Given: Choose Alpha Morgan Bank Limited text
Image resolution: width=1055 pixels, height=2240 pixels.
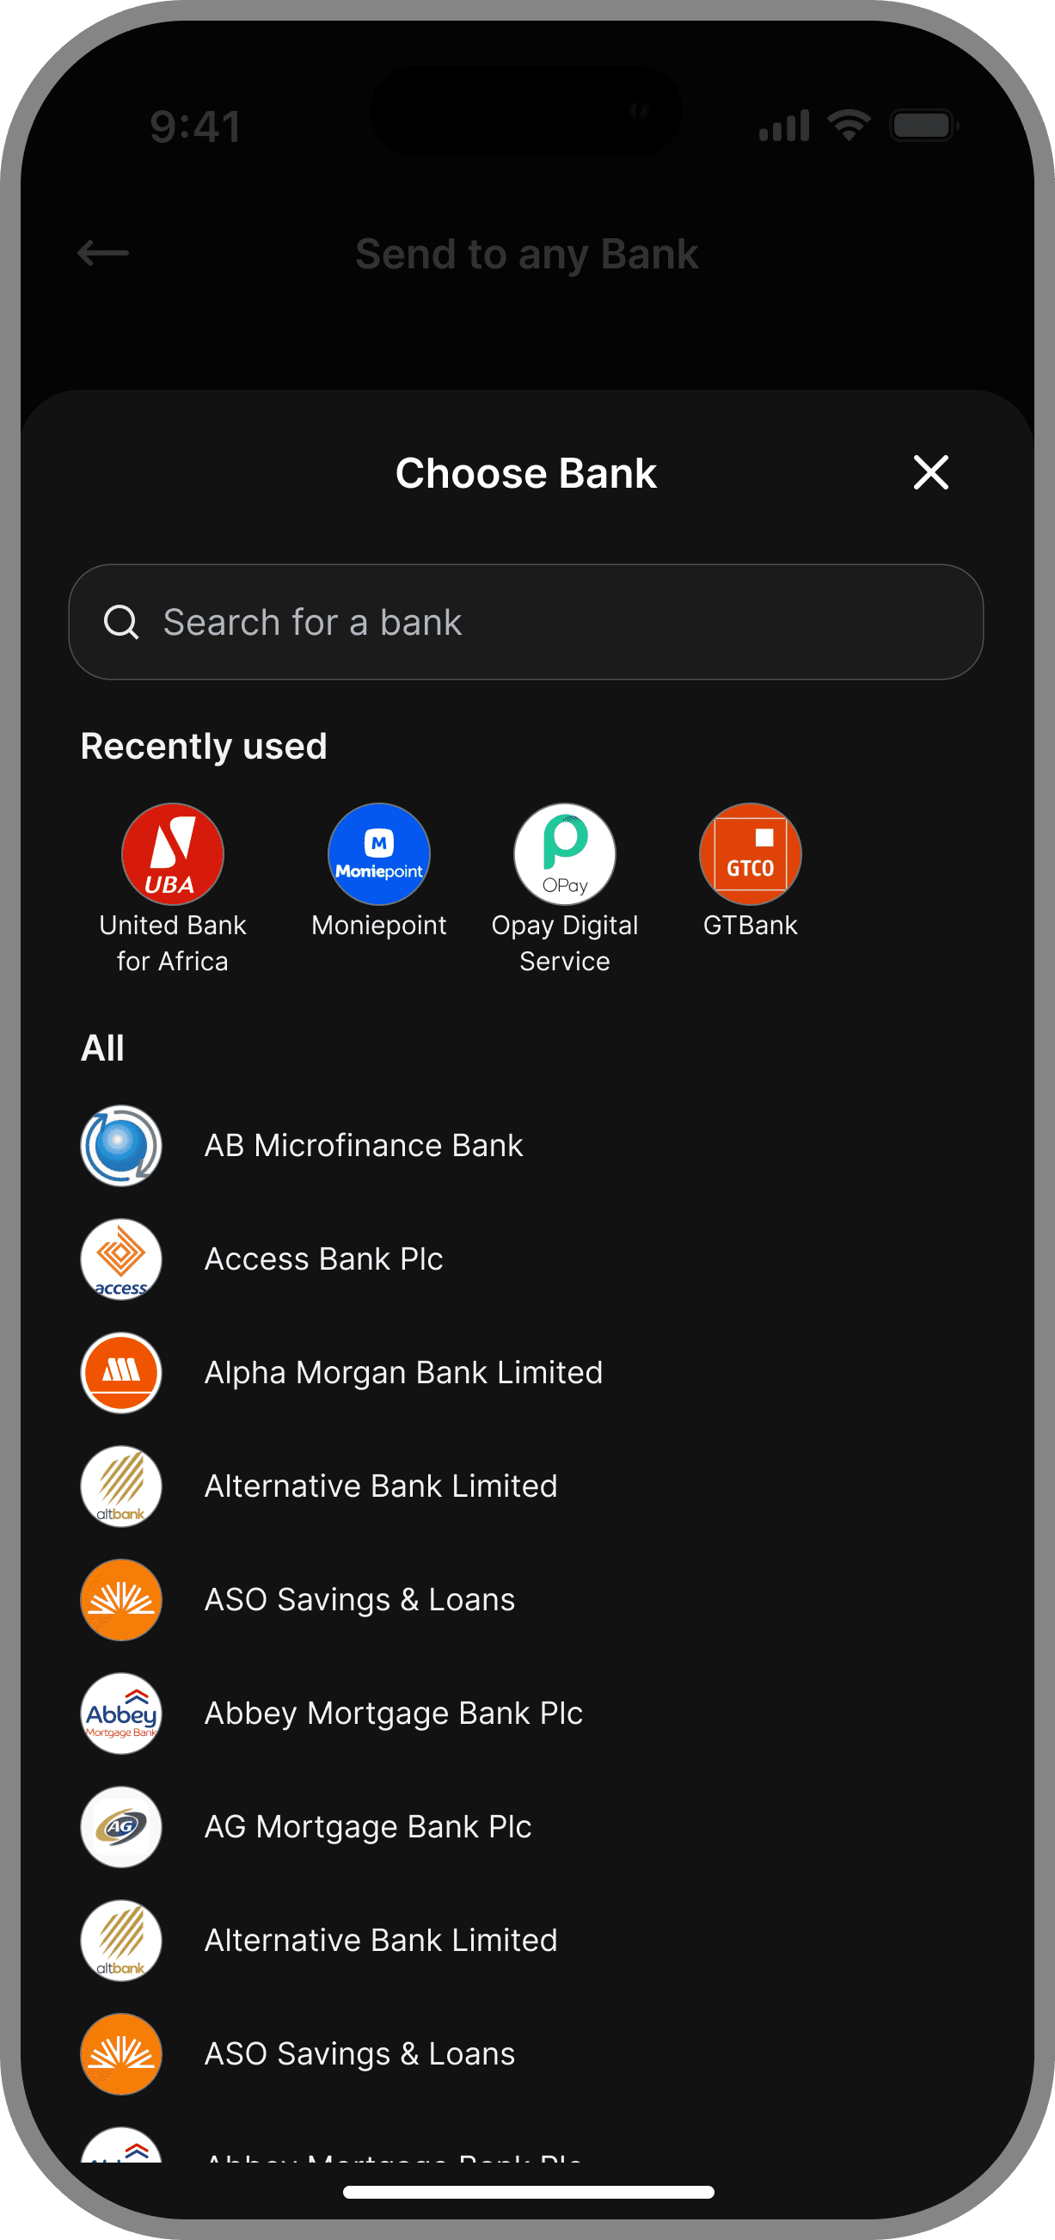Looking at the screenshot, I should tap(403, 1372).
